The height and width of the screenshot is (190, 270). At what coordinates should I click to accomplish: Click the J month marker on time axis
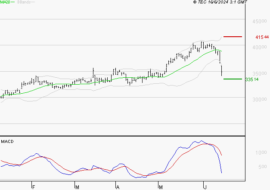coord(205,187)
